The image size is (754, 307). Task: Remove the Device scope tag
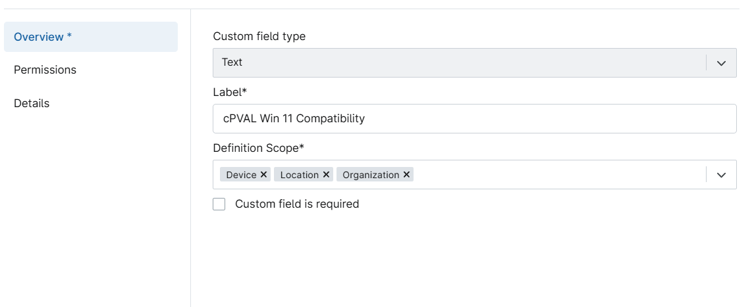(263, 175)
